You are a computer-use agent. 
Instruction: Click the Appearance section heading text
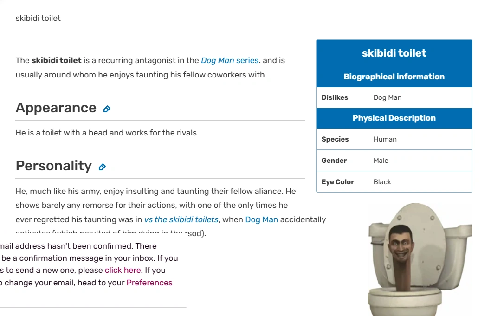pyautogui.click(x=56, y=108)
